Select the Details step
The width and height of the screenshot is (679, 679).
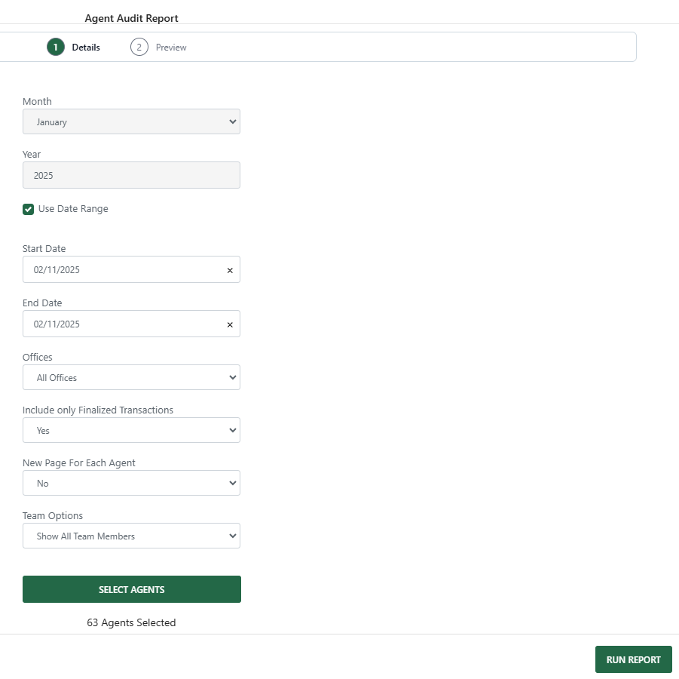tap(75, 47)
